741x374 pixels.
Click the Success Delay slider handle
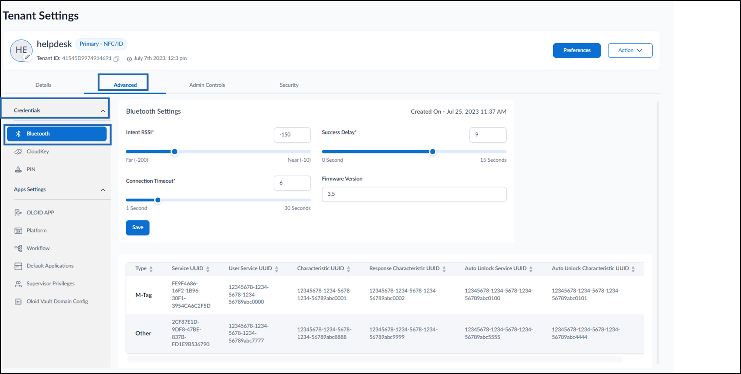click(x=433, y=152)
